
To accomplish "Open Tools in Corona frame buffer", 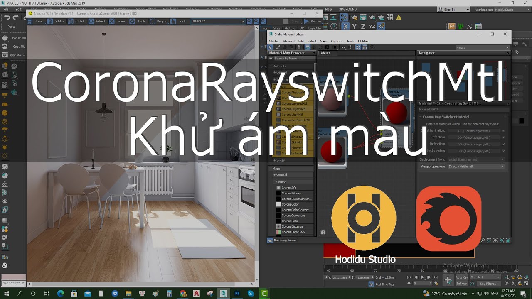I will (138, 21).
